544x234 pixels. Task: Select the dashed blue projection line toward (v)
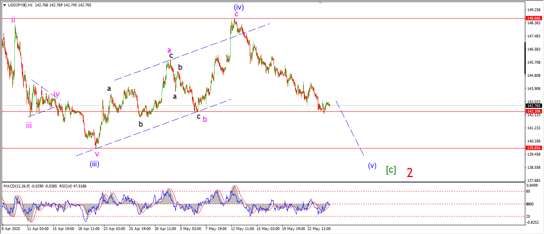(350, 128)
